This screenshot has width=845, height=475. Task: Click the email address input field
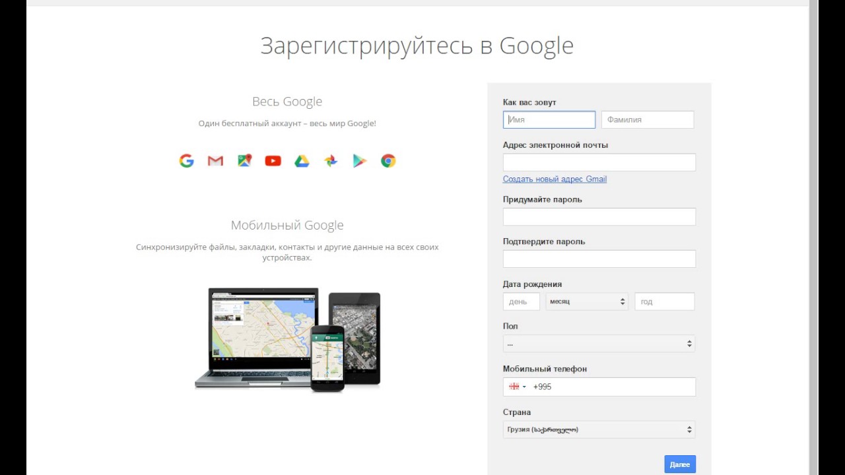599,162
